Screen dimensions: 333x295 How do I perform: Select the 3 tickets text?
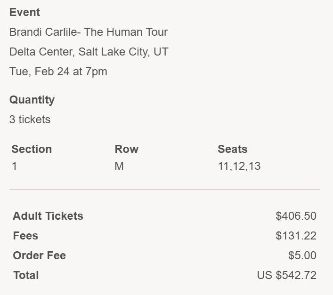pyautogui.click(x=30, y=120)
